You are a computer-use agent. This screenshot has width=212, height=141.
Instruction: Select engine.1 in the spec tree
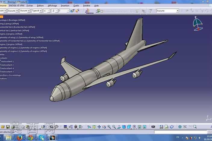click(x=11, y=34)
